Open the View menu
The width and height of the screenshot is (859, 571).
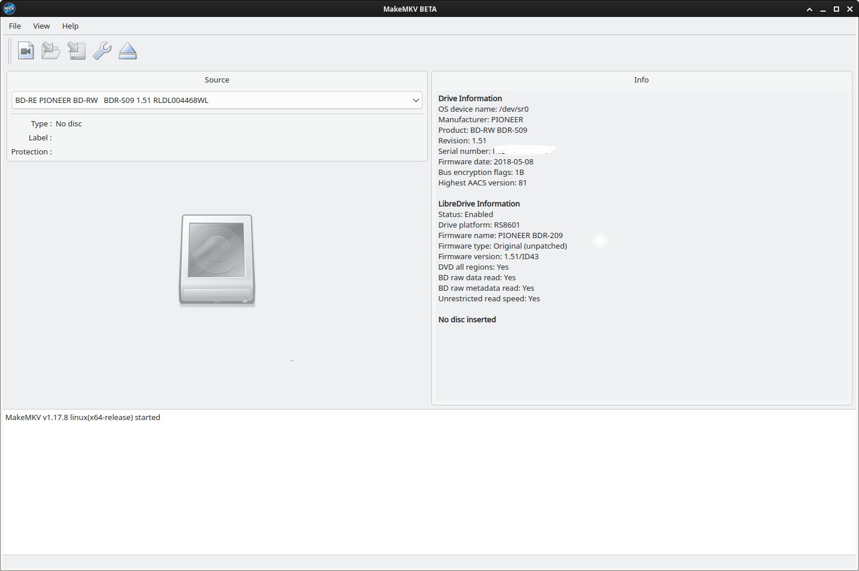click(x=41, y=26)
